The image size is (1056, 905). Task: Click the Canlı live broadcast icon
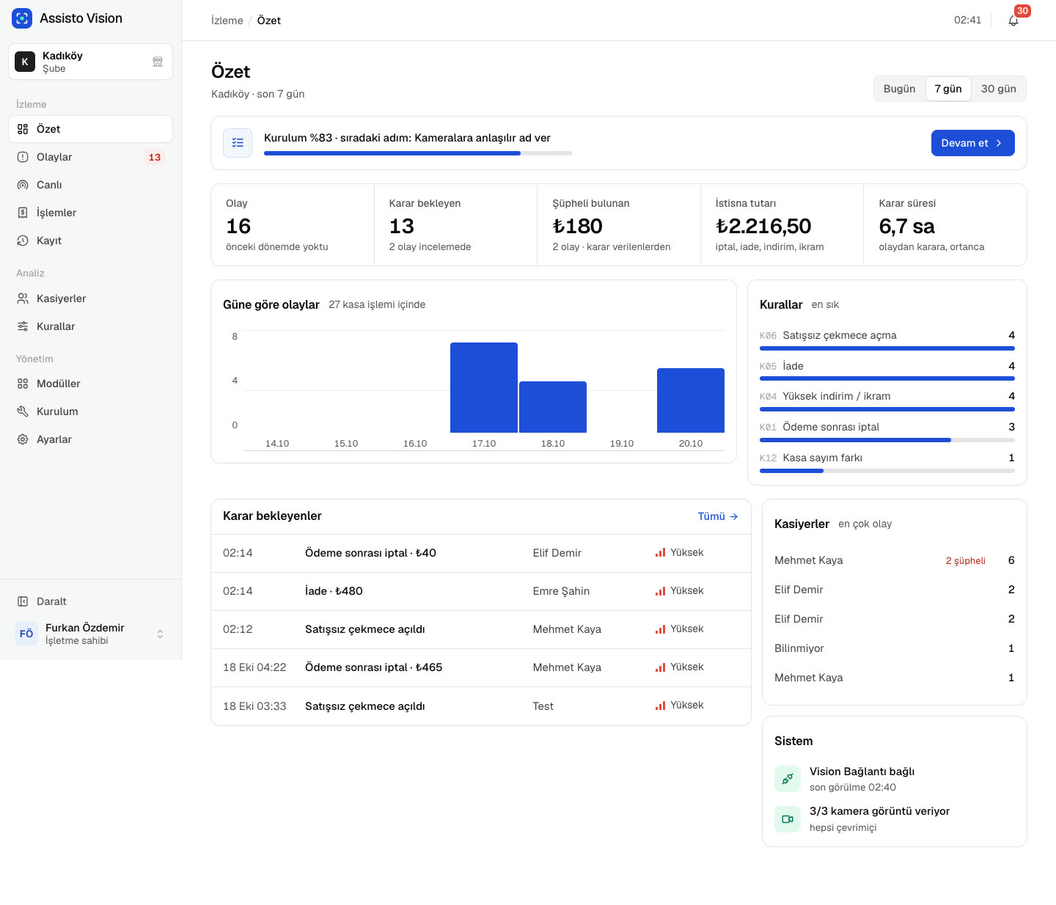pos(23,185)
